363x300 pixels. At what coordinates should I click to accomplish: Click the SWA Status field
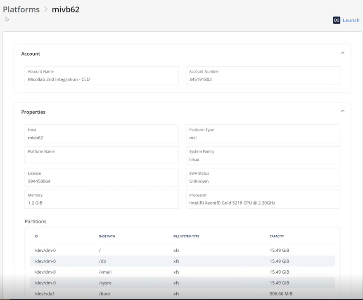coord(263,177)
